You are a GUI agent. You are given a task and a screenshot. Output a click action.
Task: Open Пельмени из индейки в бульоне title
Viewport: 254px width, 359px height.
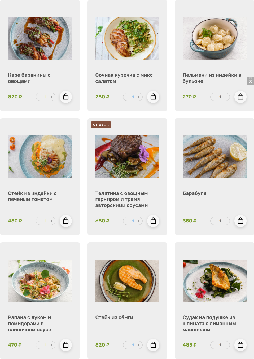click(x=212, y=78)
